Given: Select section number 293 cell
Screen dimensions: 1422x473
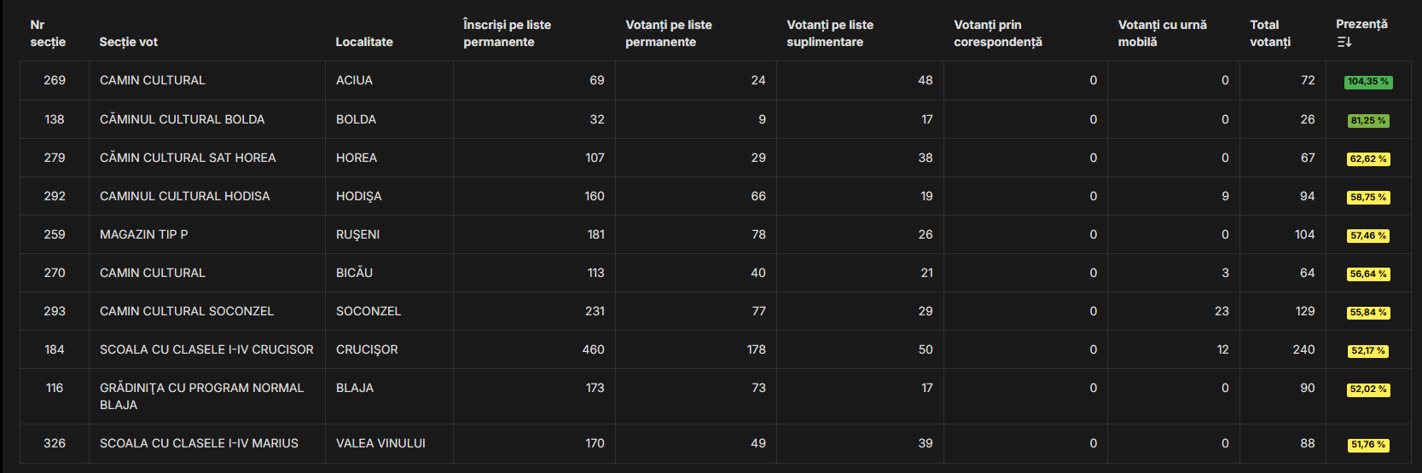Looking at the screenshot, I should 55,311.
